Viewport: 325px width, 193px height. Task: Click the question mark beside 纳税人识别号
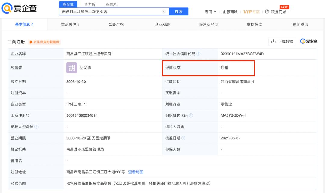coord(37,127)
